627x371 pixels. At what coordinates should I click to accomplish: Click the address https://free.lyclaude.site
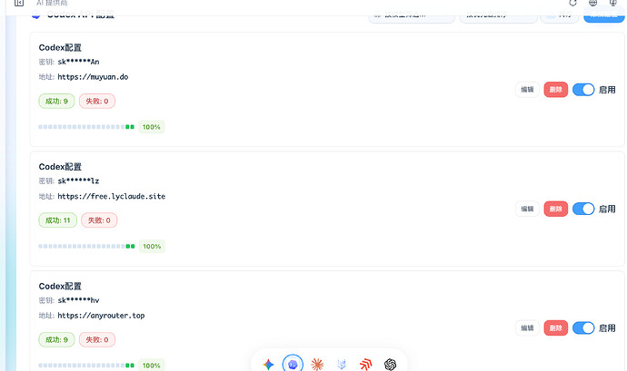(111, 196)
